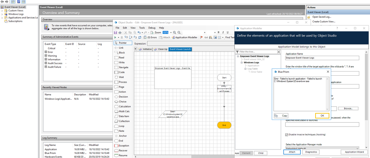Expand the Error row in Administrative Events

(x=46, y=52)
